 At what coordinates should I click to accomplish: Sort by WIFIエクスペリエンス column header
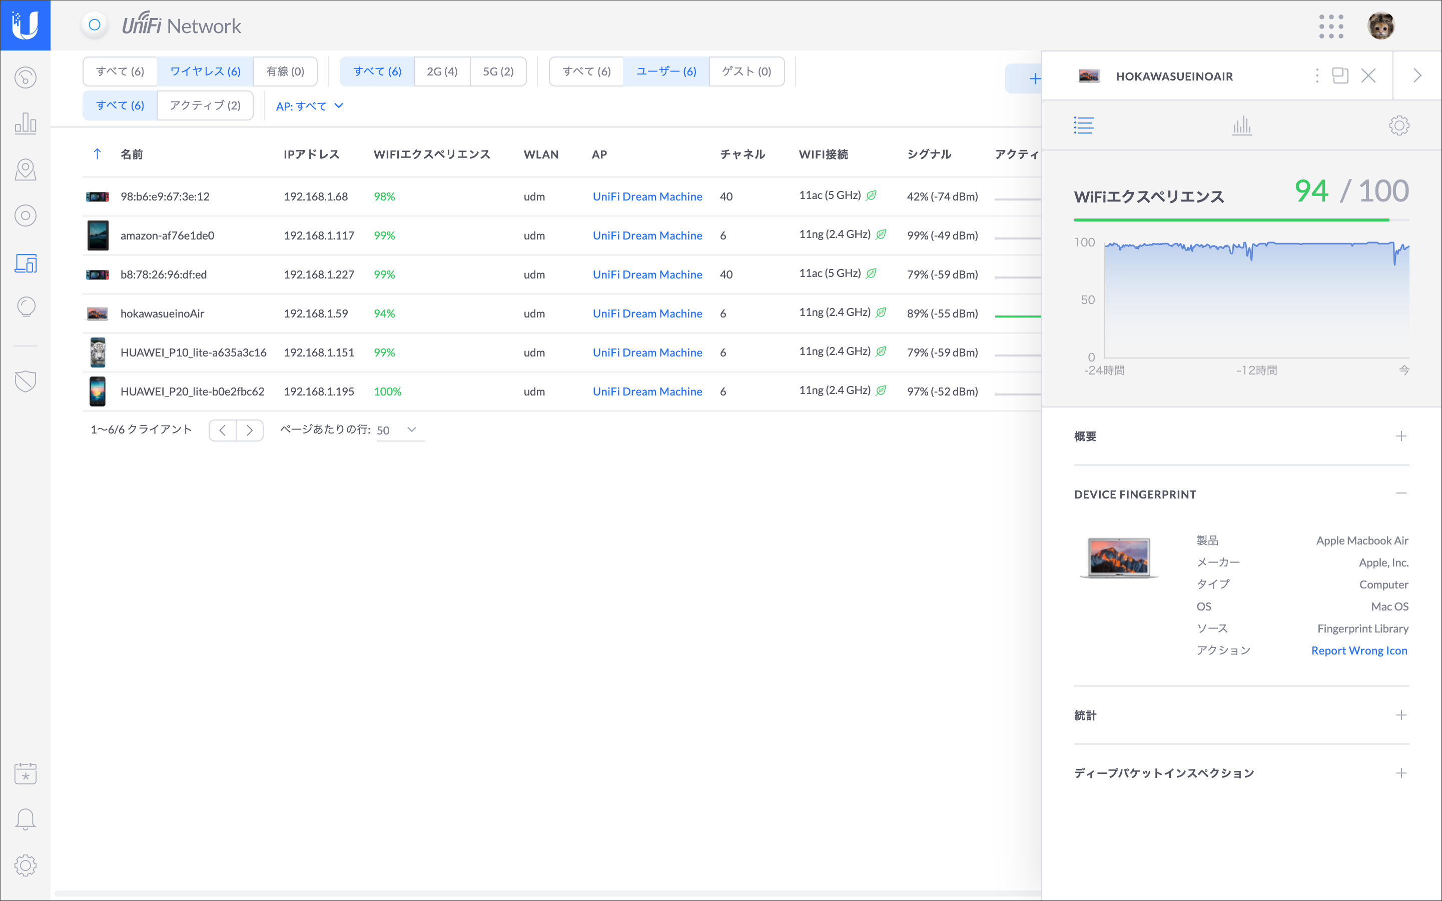[x=432, y=154]
